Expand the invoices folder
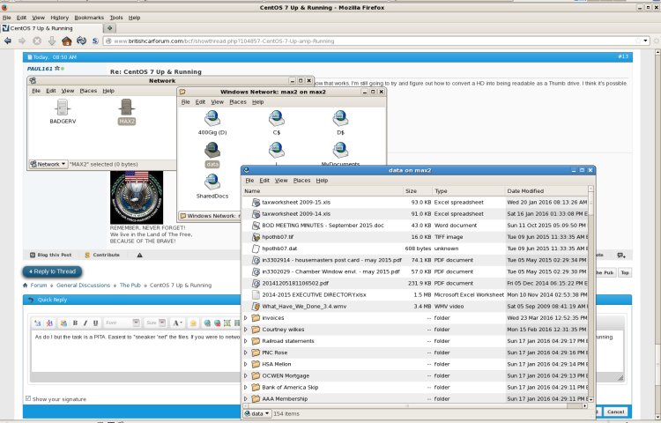661x423 pixels. [x=246, y=318]
